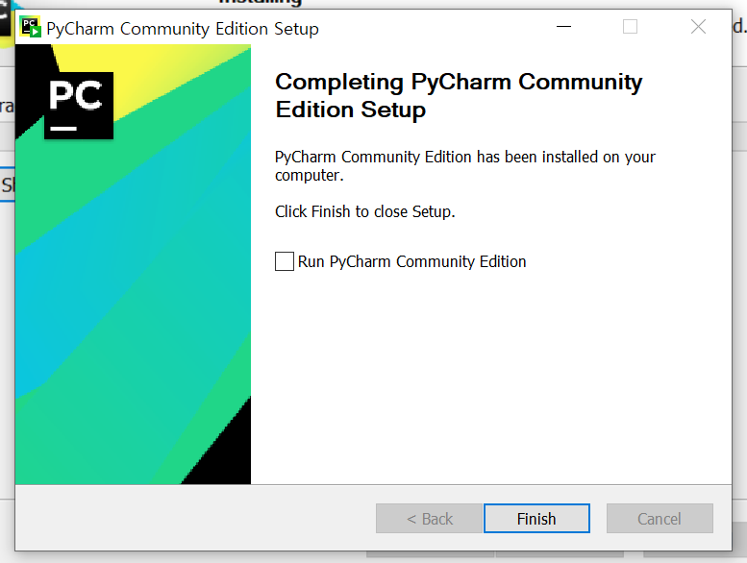Click the black PC logo in the banner

(x=79, y=106)
